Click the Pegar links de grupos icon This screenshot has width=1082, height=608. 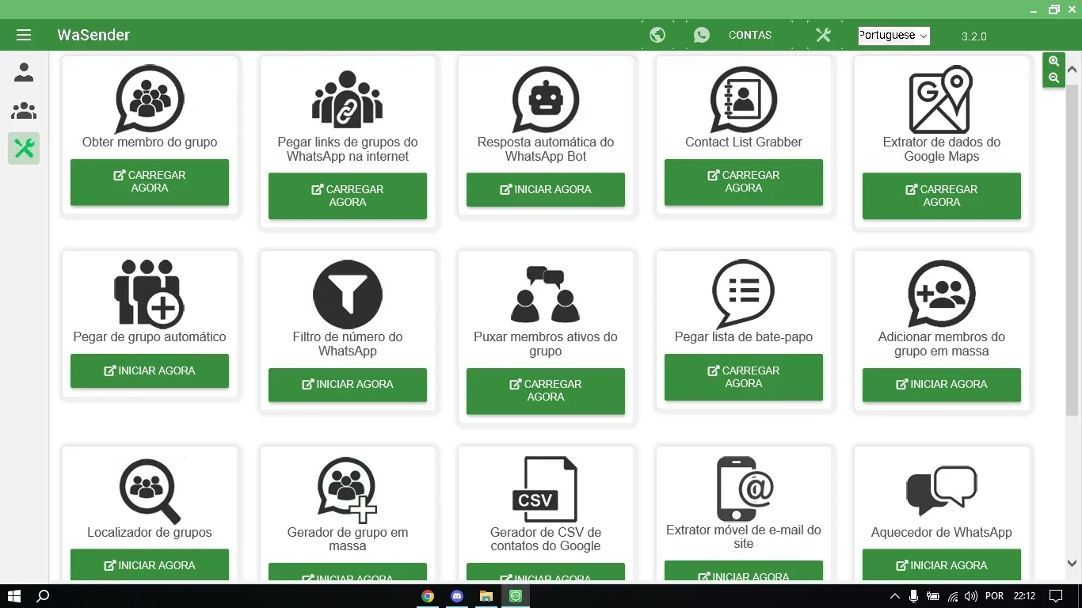click(x=348, y=99)
